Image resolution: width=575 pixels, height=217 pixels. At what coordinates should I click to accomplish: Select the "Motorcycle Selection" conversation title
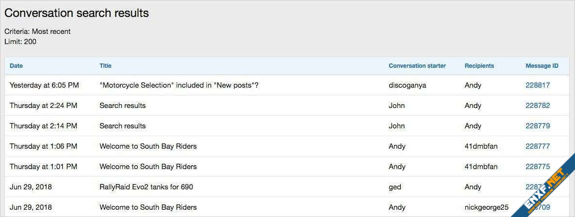pos(179,85)
